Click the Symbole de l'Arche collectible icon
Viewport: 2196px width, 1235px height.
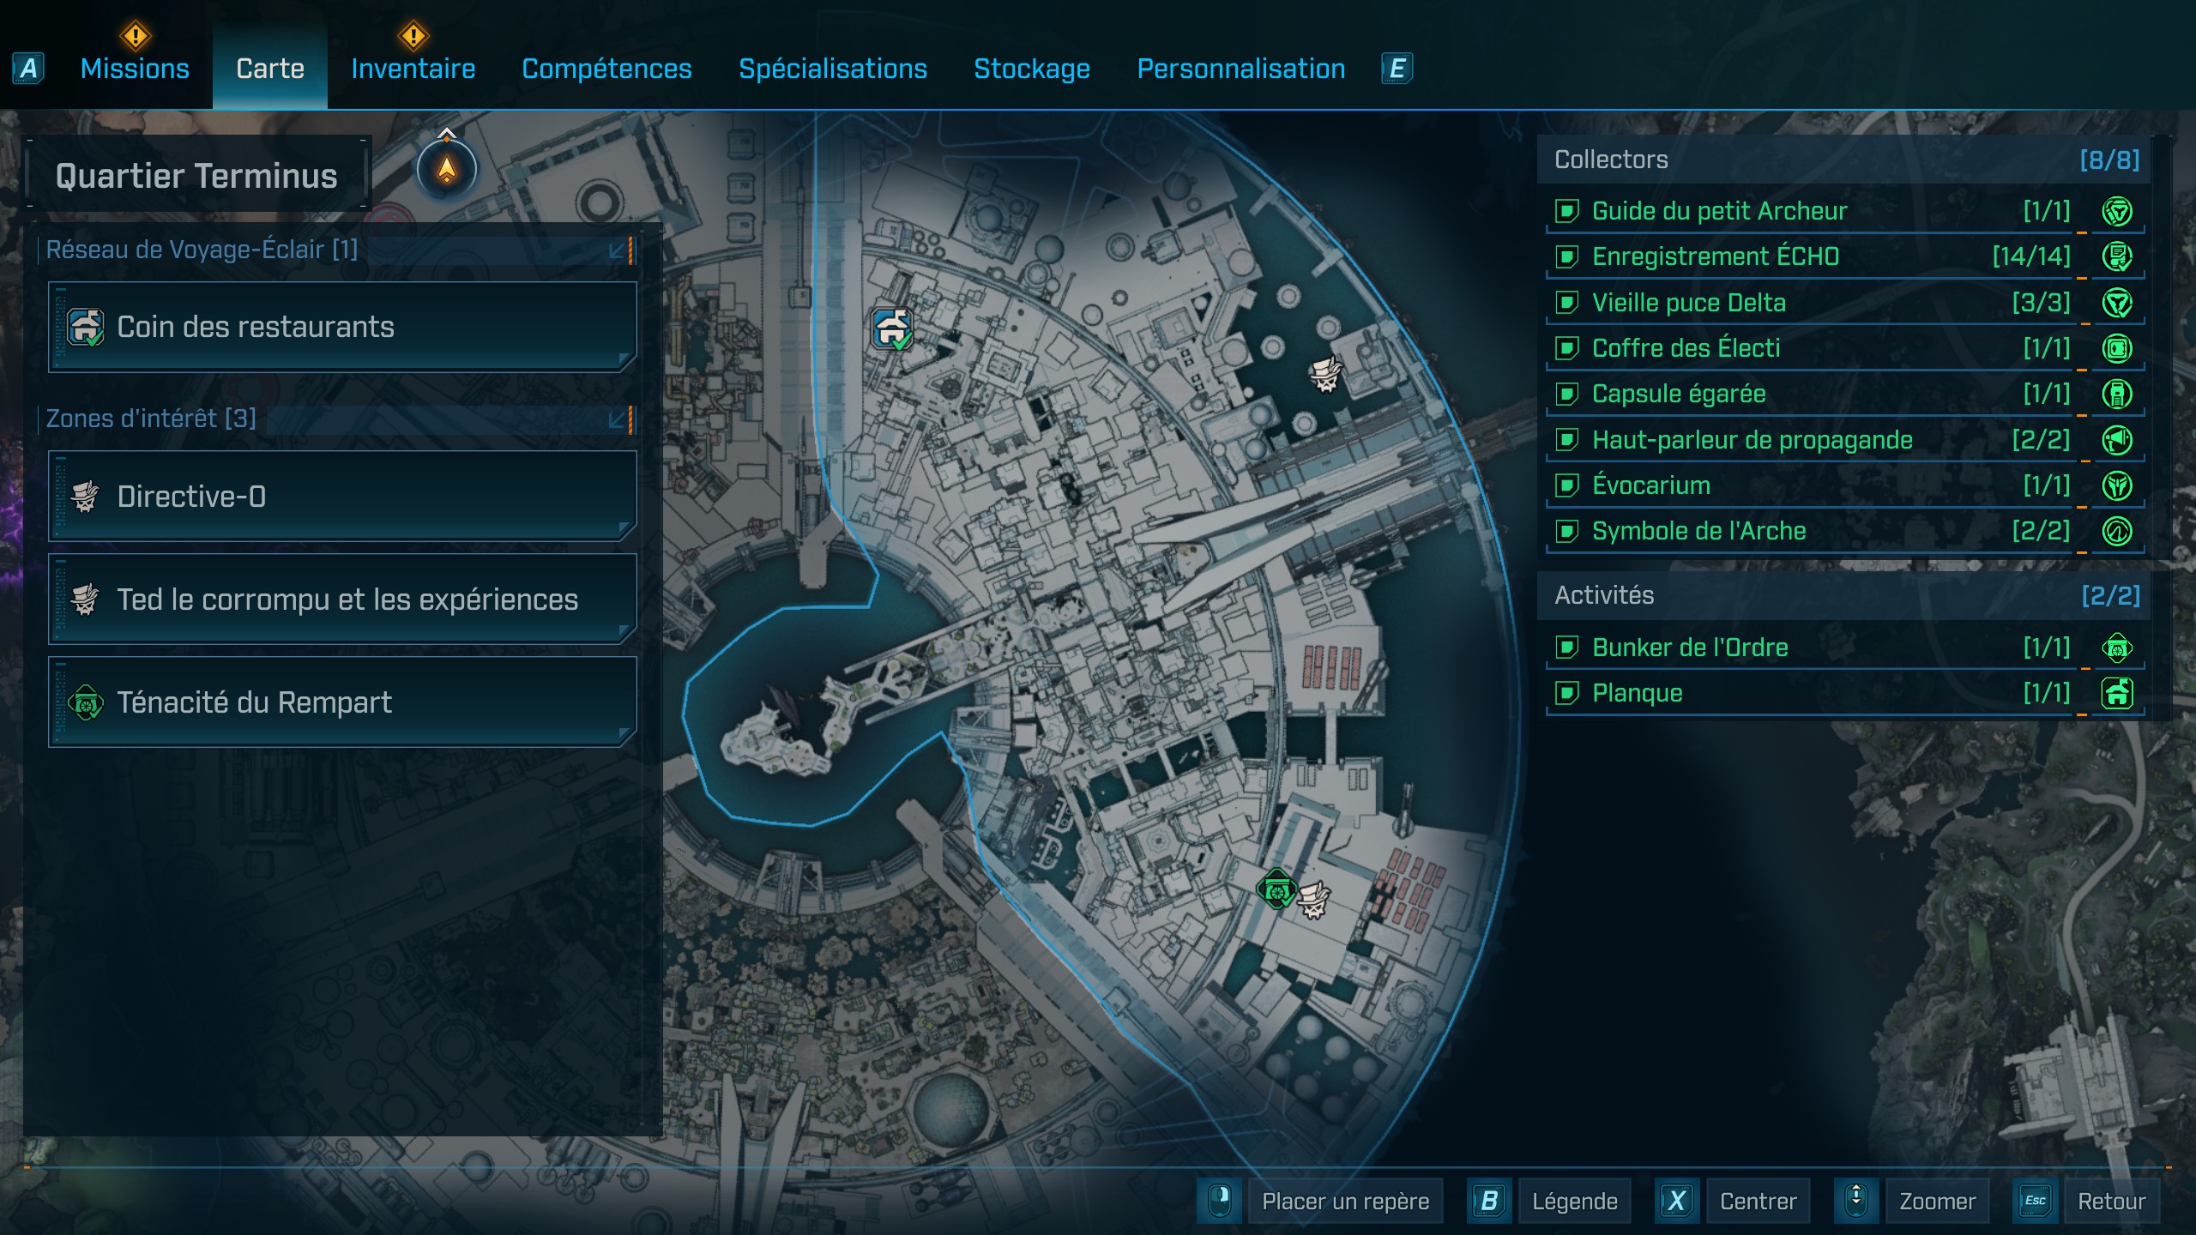(x=2117, y=530)
